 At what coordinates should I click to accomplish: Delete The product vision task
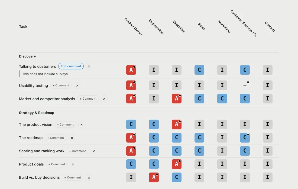click(82, 125)
